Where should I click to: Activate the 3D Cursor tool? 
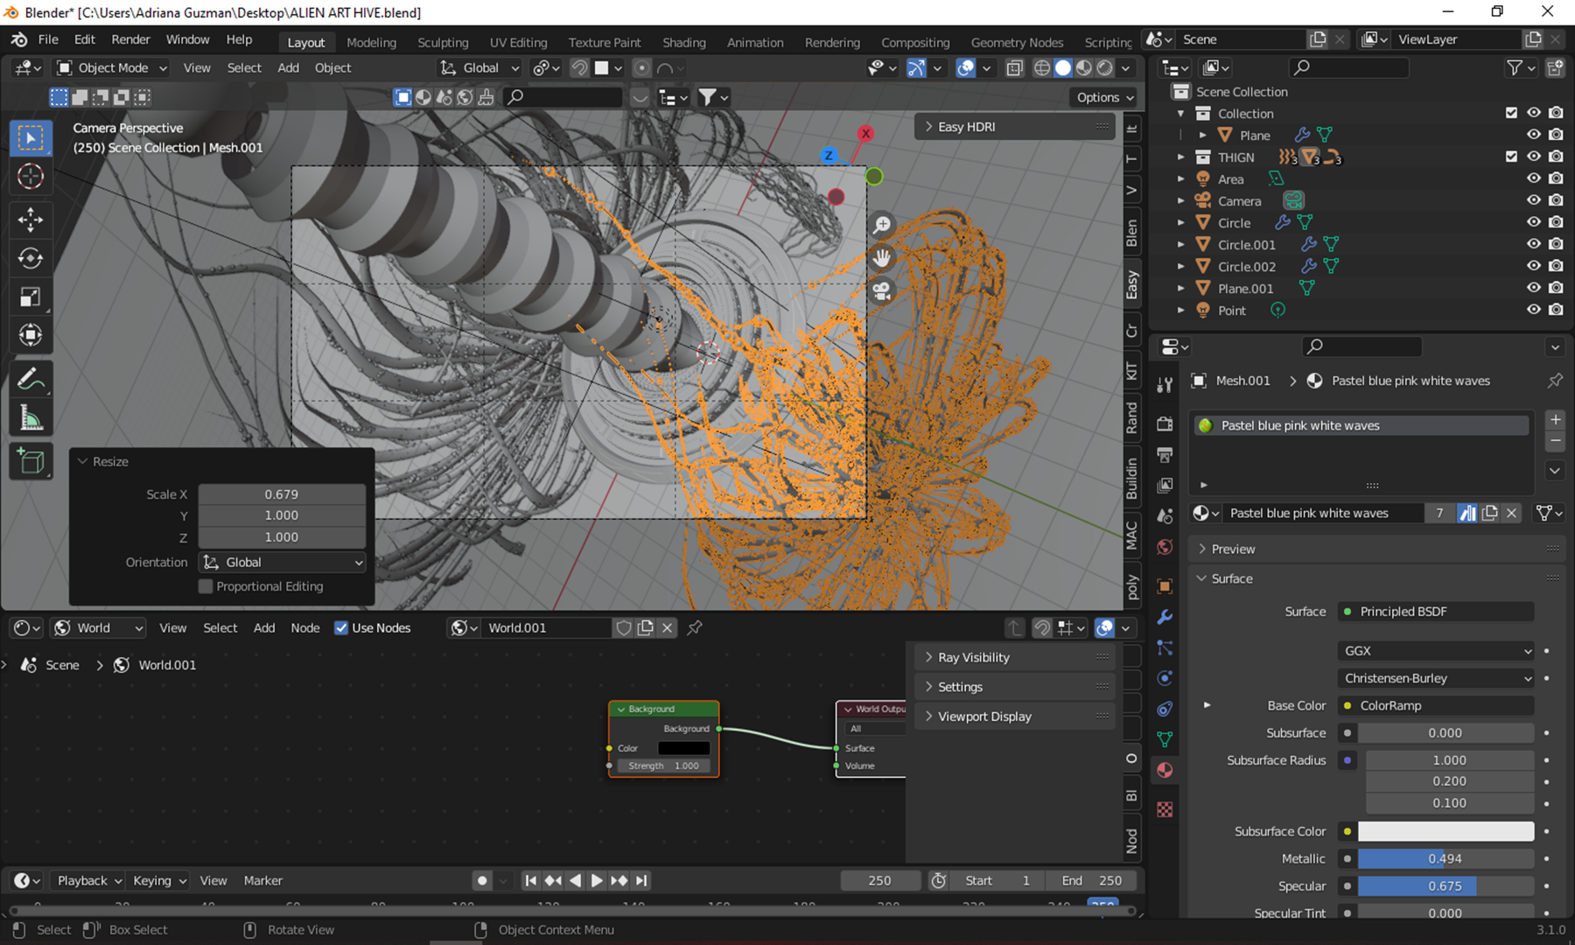pyautogui.click(x=31, y=177)
